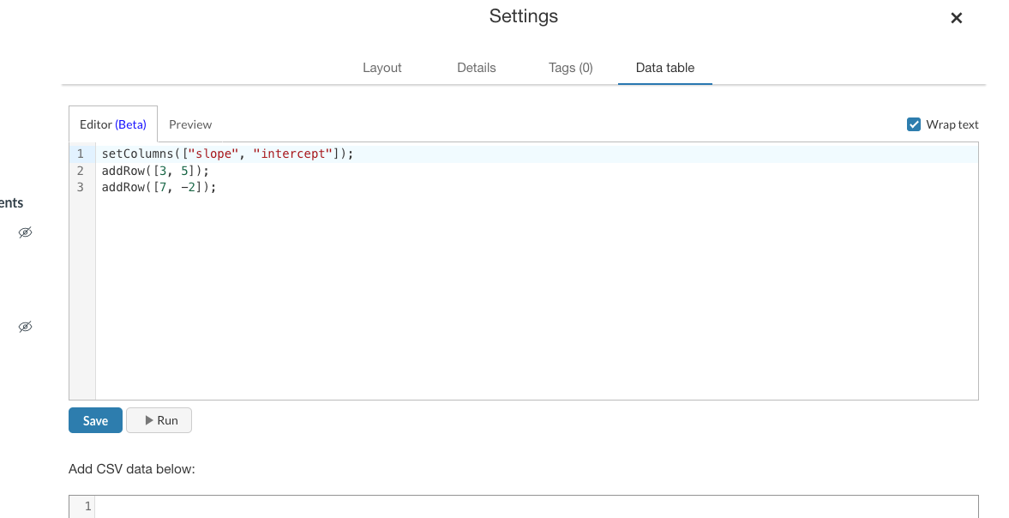Click line number 2 in the gutter

point(80,170)
